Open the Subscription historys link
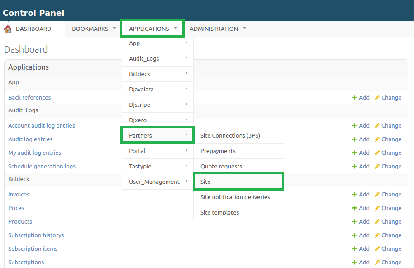The height and width of the screenshot is (268, 414). point(36,235)
